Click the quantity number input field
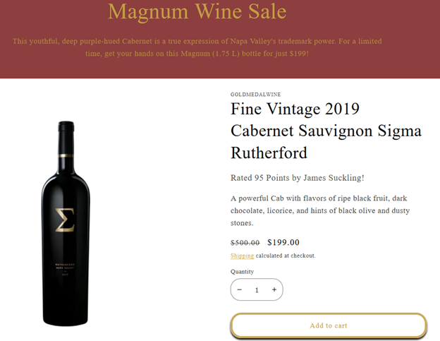440x341 pixels. point(257,289)
